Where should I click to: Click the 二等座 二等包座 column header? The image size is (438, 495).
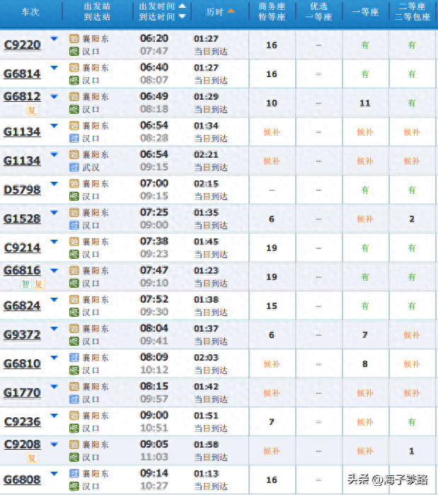click(412, 12)
